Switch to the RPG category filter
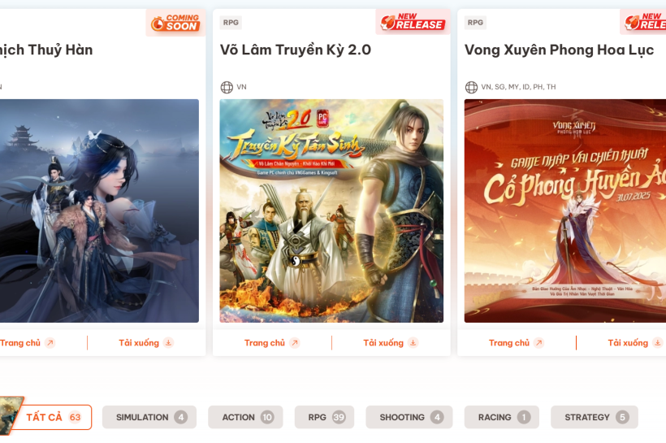 click(x=325, y=417)
